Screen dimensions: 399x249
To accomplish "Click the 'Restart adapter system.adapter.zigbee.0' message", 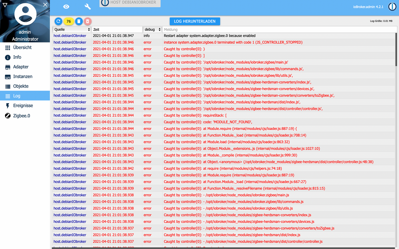I will click(209, 36).
